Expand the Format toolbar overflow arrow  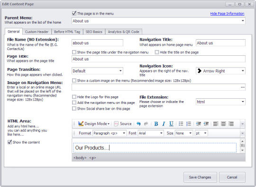click(242, 133)
